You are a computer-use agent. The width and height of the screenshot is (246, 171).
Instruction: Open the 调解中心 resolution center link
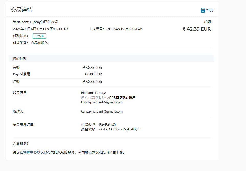click(30, 152)
